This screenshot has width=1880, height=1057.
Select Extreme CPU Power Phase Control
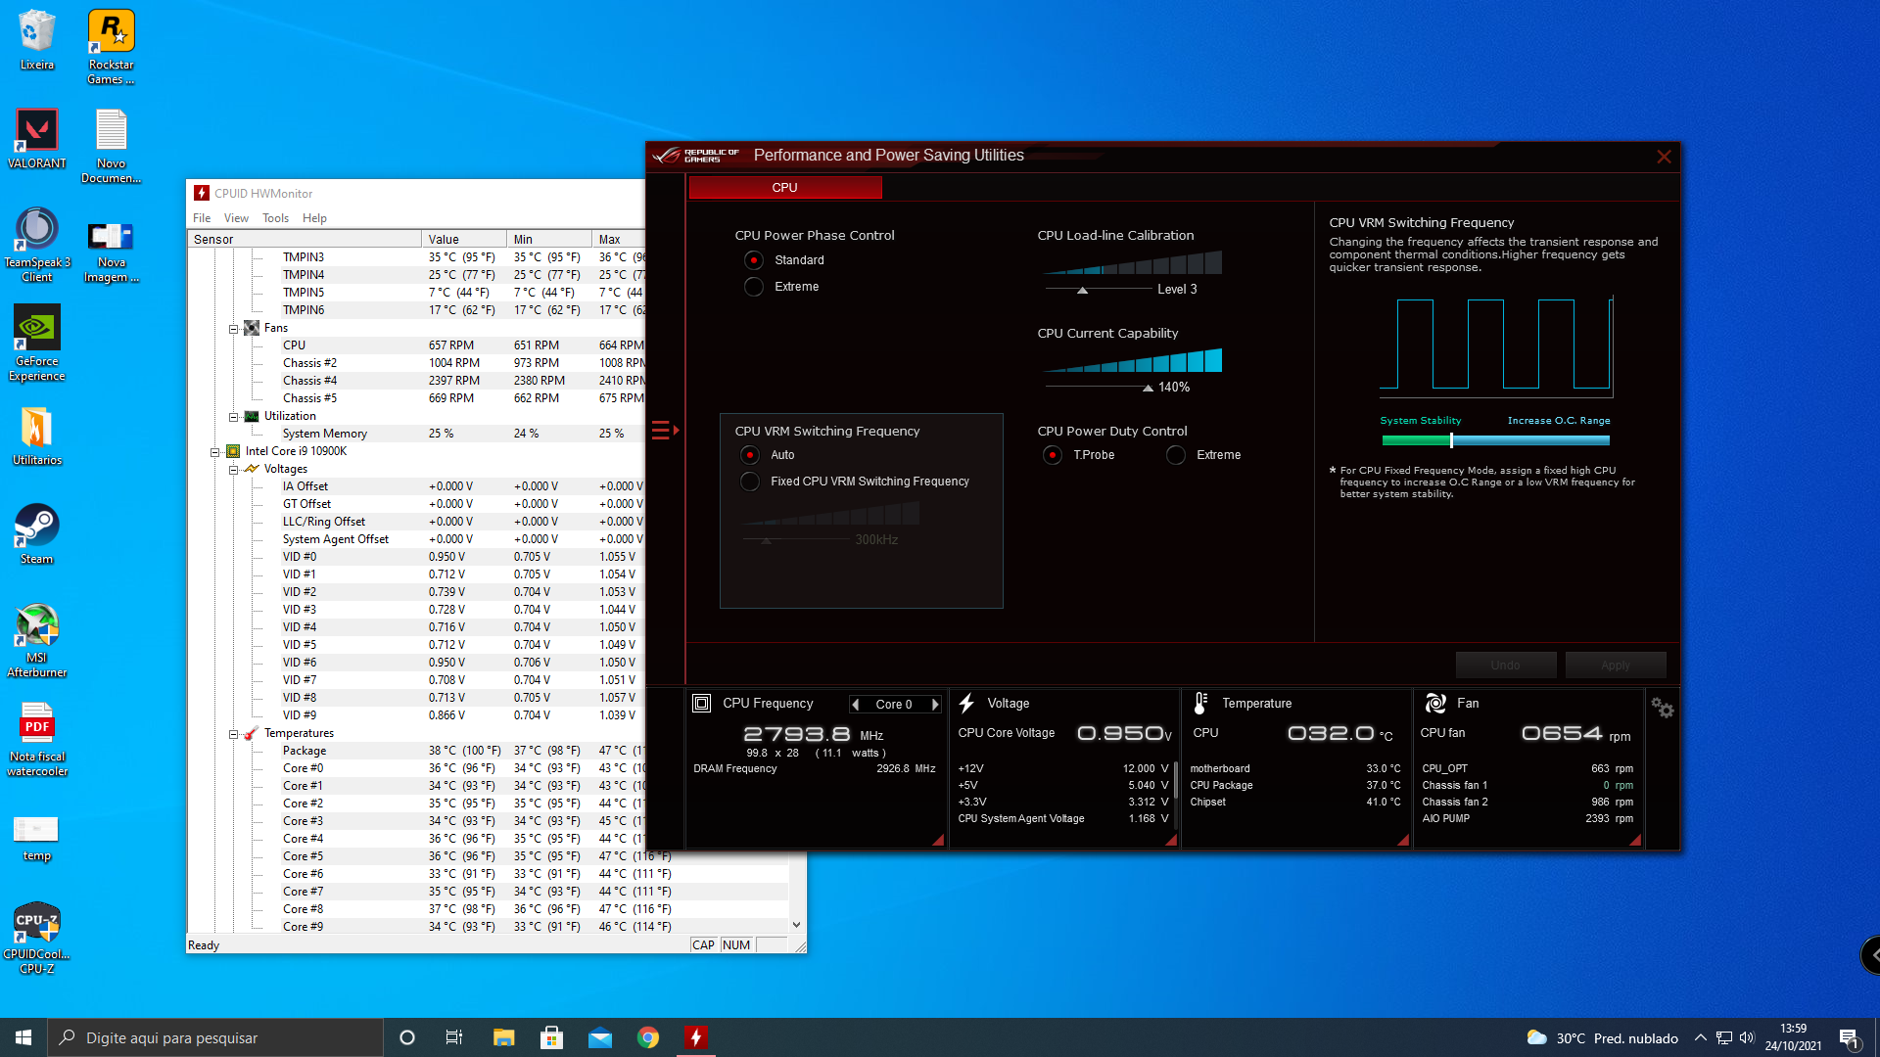(x=753, y=287)
